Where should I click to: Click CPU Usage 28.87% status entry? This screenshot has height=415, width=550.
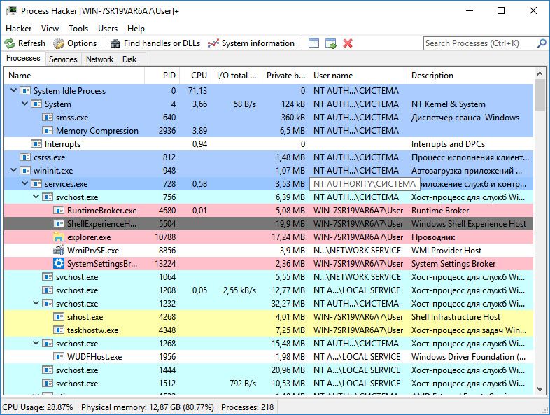[x=38, y=407]
